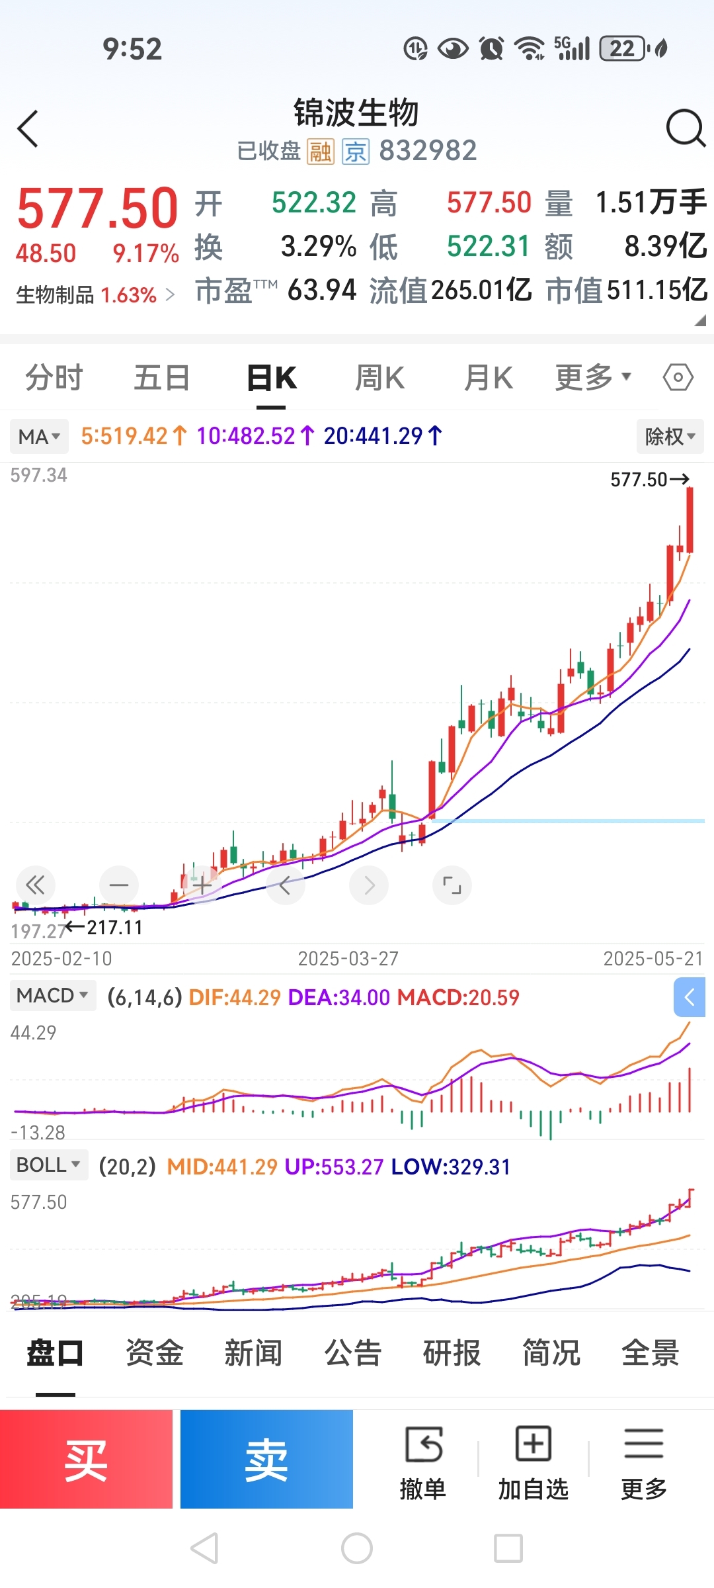Open MA indicator dropdown
Image resolution: width=714 pixels, height=1588 pixels.
pyautogui.click(x=39, y=437)
